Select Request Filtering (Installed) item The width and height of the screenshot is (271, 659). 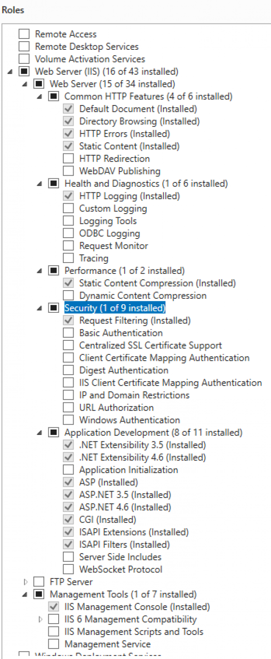pyautogui.click(x=135, y=320)
